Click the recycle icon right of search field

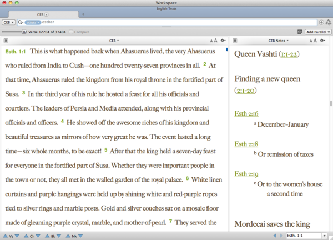(329, 22)
